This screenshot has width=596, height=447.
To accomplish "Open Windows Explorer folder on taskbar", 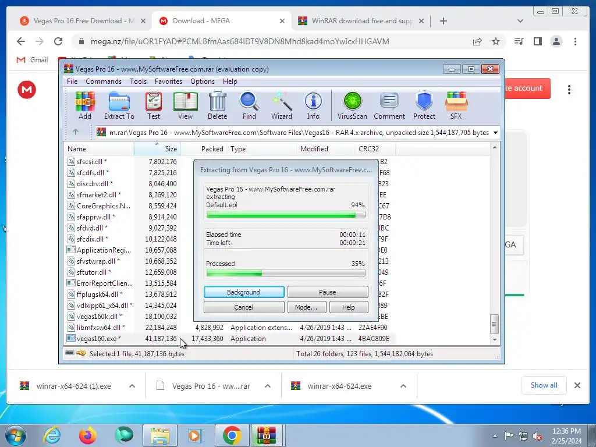I will point(160,435).
